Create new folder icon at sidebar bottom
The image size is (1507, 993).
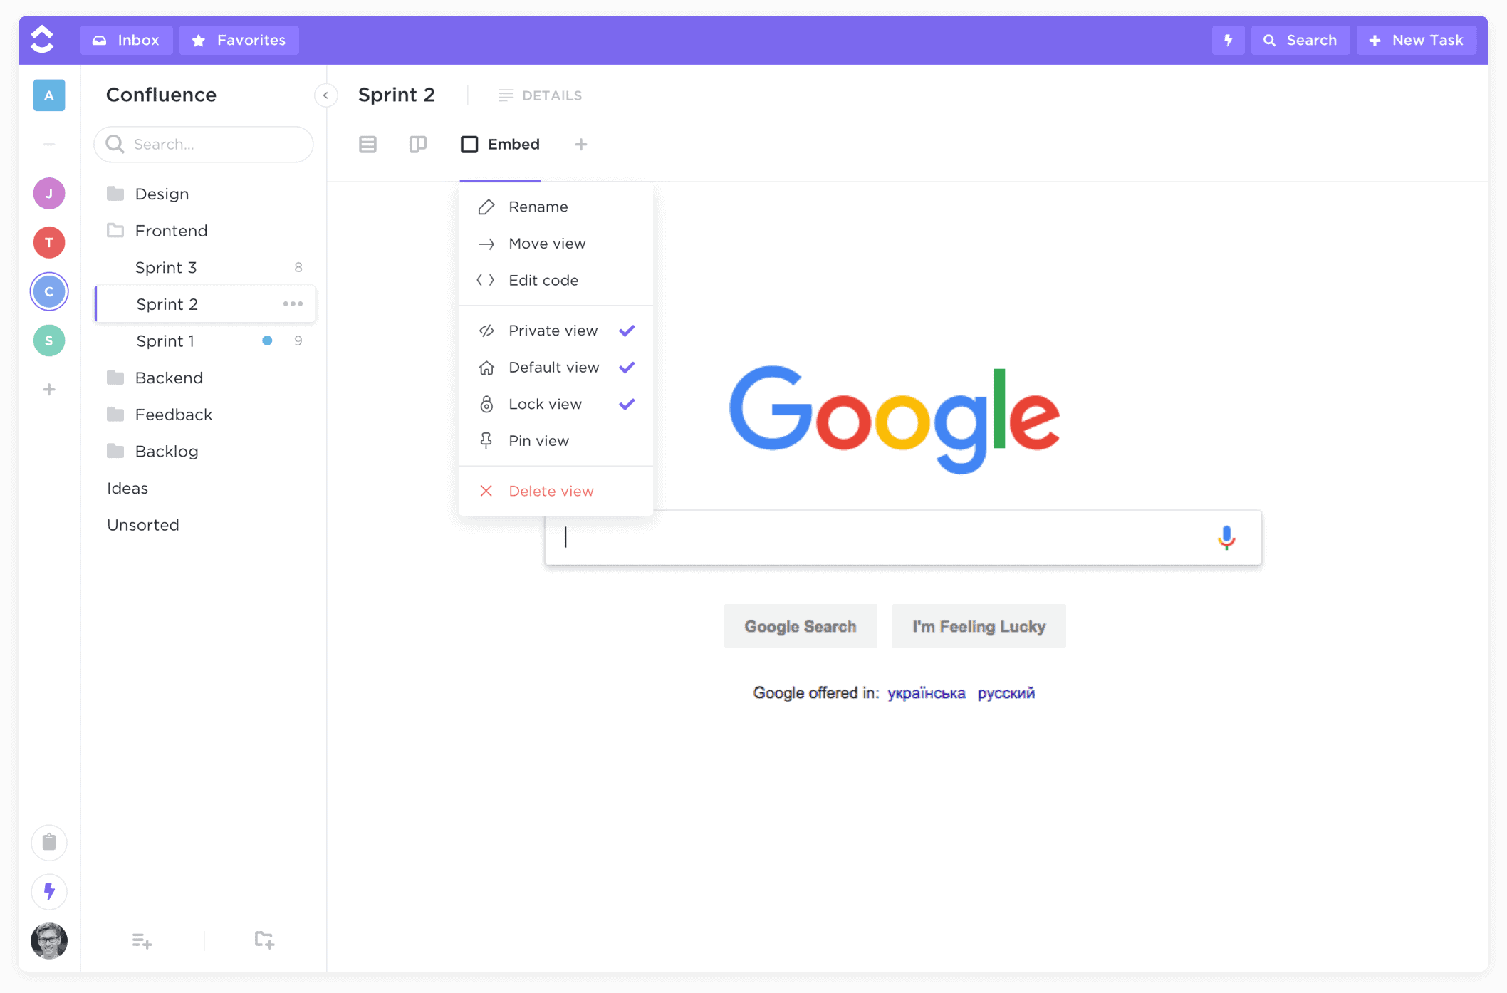(265, 940)
